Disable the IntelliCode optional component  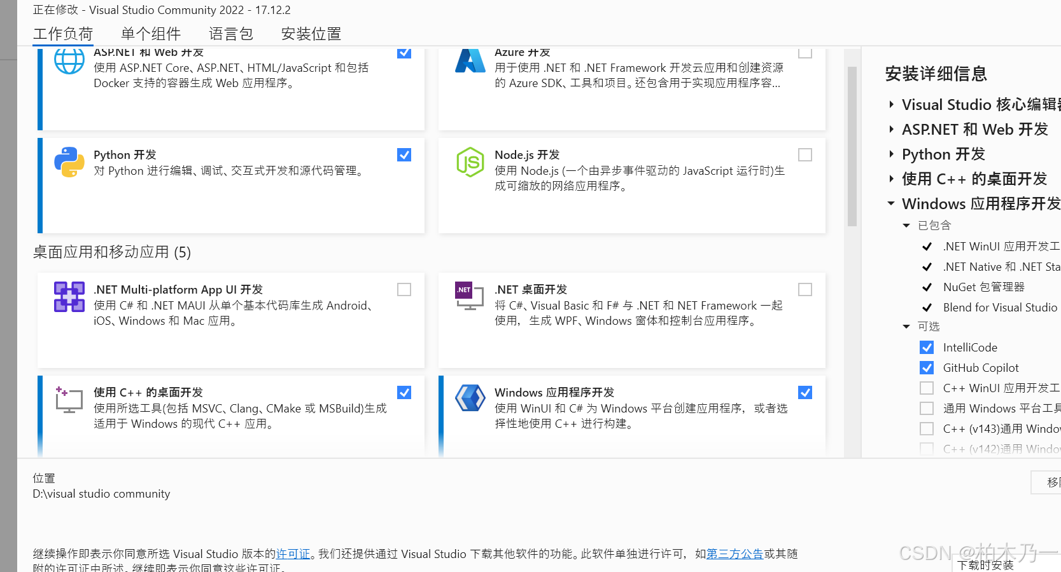[x=927, y=348]
